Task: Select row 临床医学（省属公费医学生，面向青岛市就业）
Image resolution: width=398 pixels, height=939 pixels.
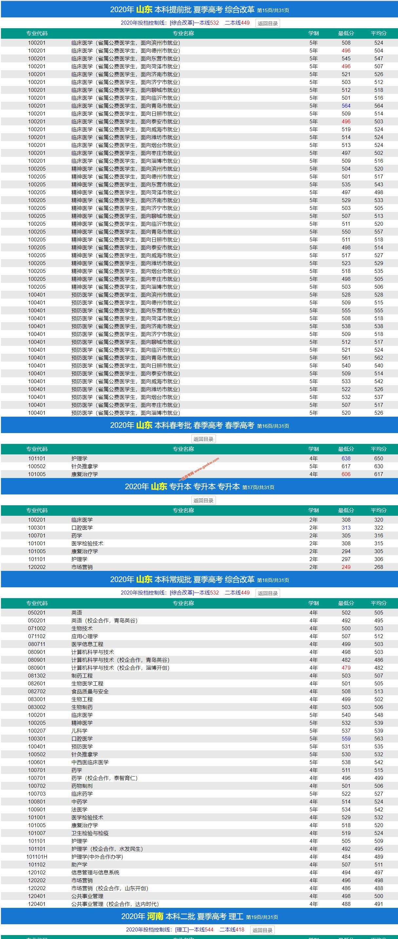Action: (199, 106)
